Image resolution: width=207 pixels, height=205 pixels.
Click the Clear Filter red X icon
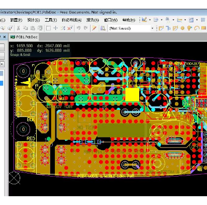click(70, 28)
